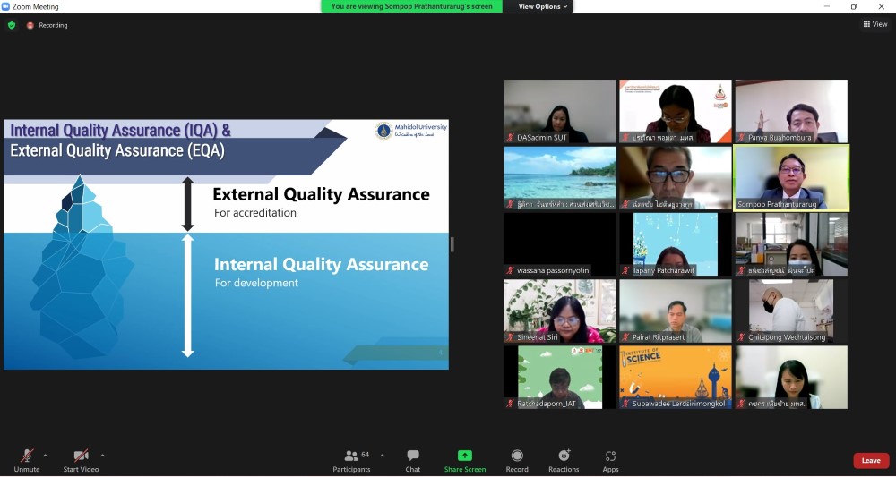Expand audio options arrow beside Unmute
896x477 pixels.
tap(46, 455)
